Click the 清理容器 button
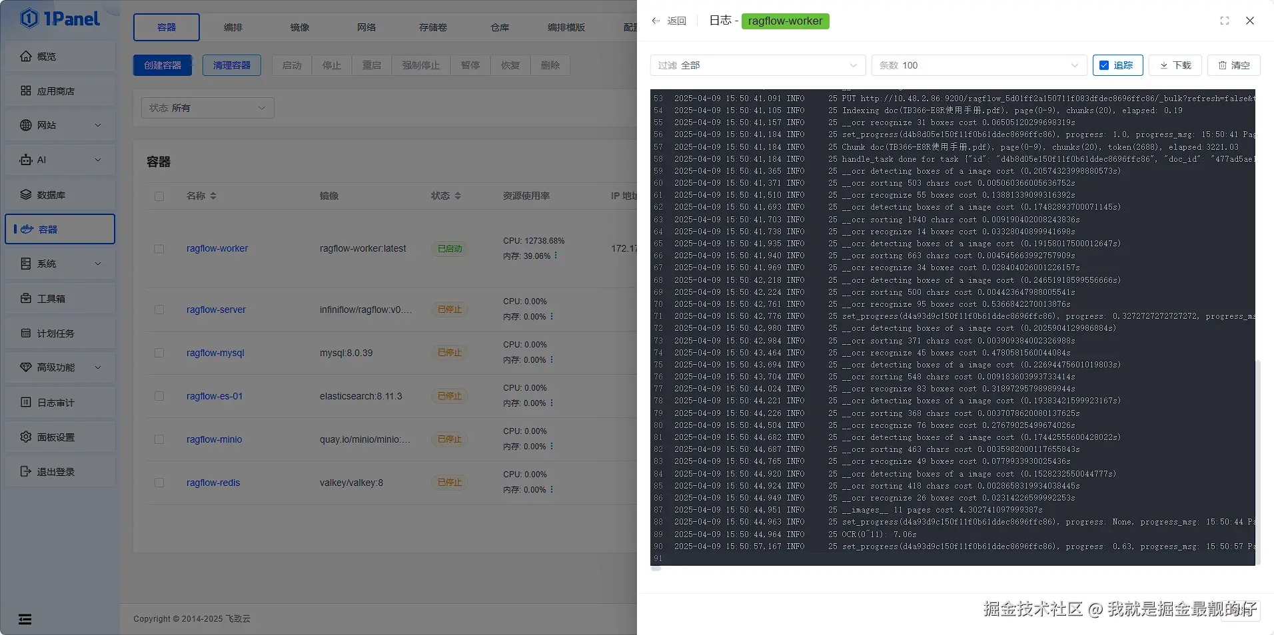1274x635 pixels. [232, 65]
